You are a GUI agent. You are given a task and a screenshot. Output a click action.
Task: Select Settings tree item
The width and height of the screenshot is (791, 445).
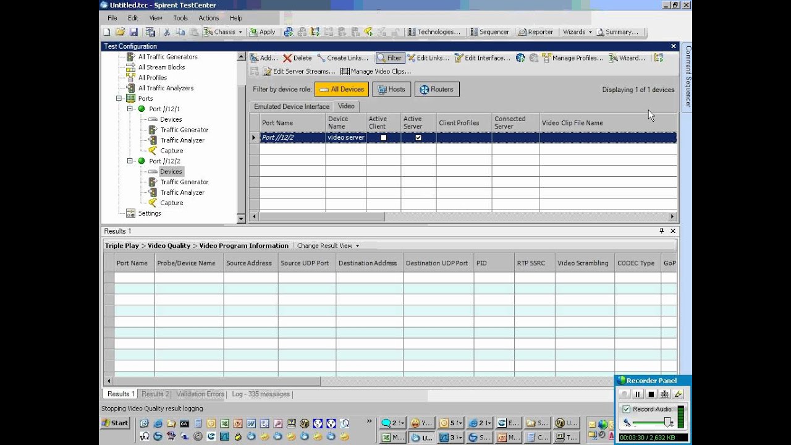[x=150, y=214]
